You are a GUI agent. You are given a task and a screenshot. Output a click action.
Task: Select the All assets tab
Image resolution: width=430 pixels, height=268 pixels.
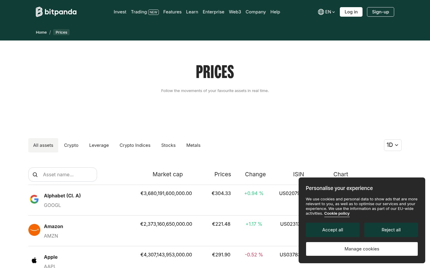pyautogui.click(x=43, y=145)
